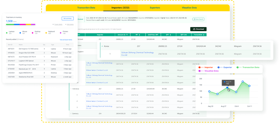Collapse the Korea row group
The width and height of the screenshot is (280, 125).
coord(102,46)
